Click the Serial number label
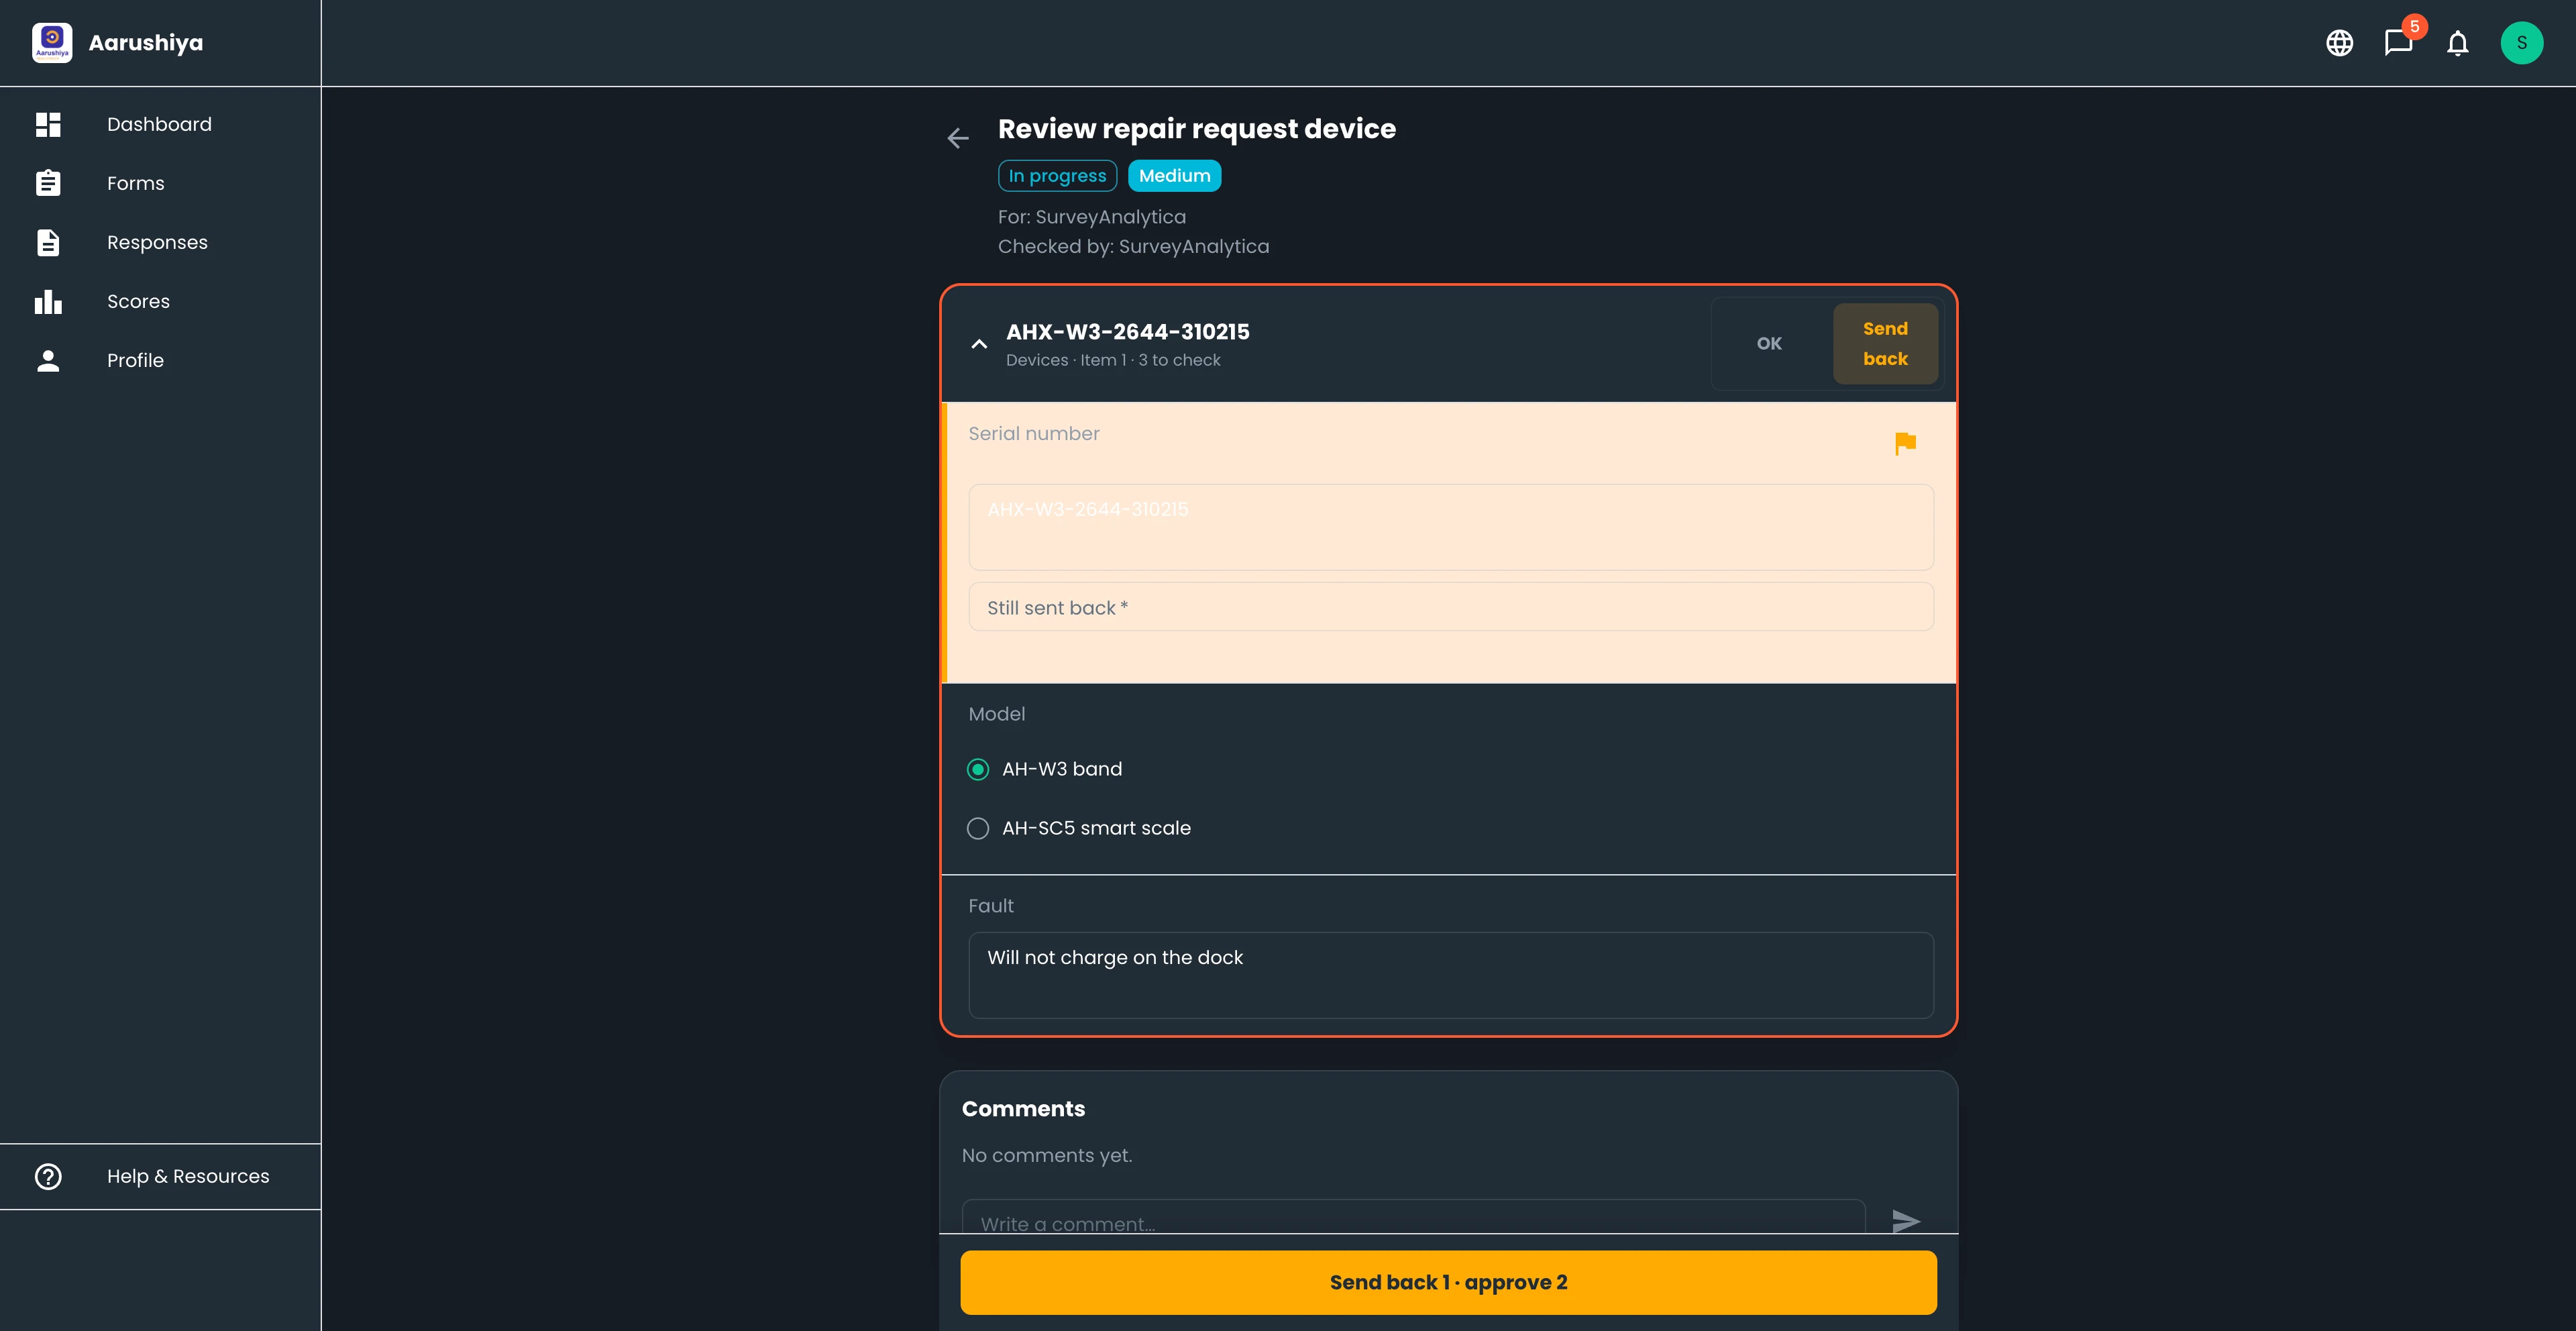 1033,434
